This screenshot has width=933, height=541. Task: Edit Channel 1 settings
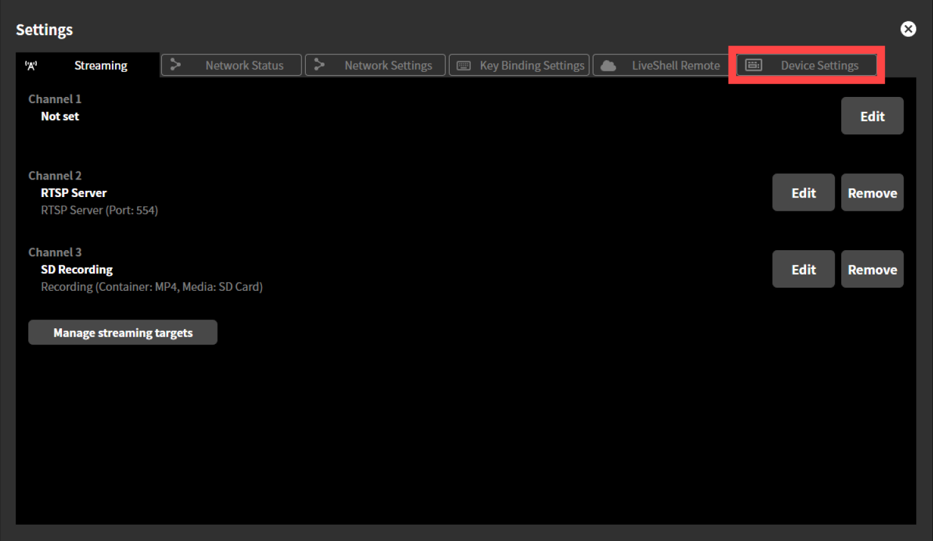click(x=872, y=116)
